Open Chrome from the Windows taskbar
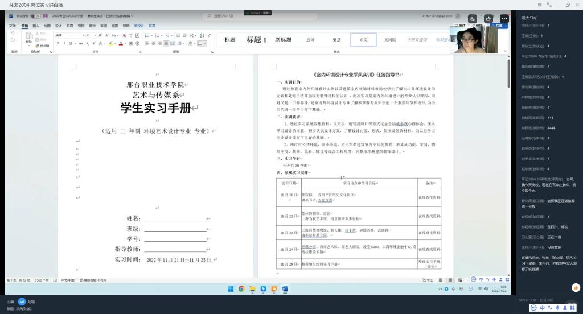The height and width of the screenshot is (314, 583). click(x=241, y=289)
